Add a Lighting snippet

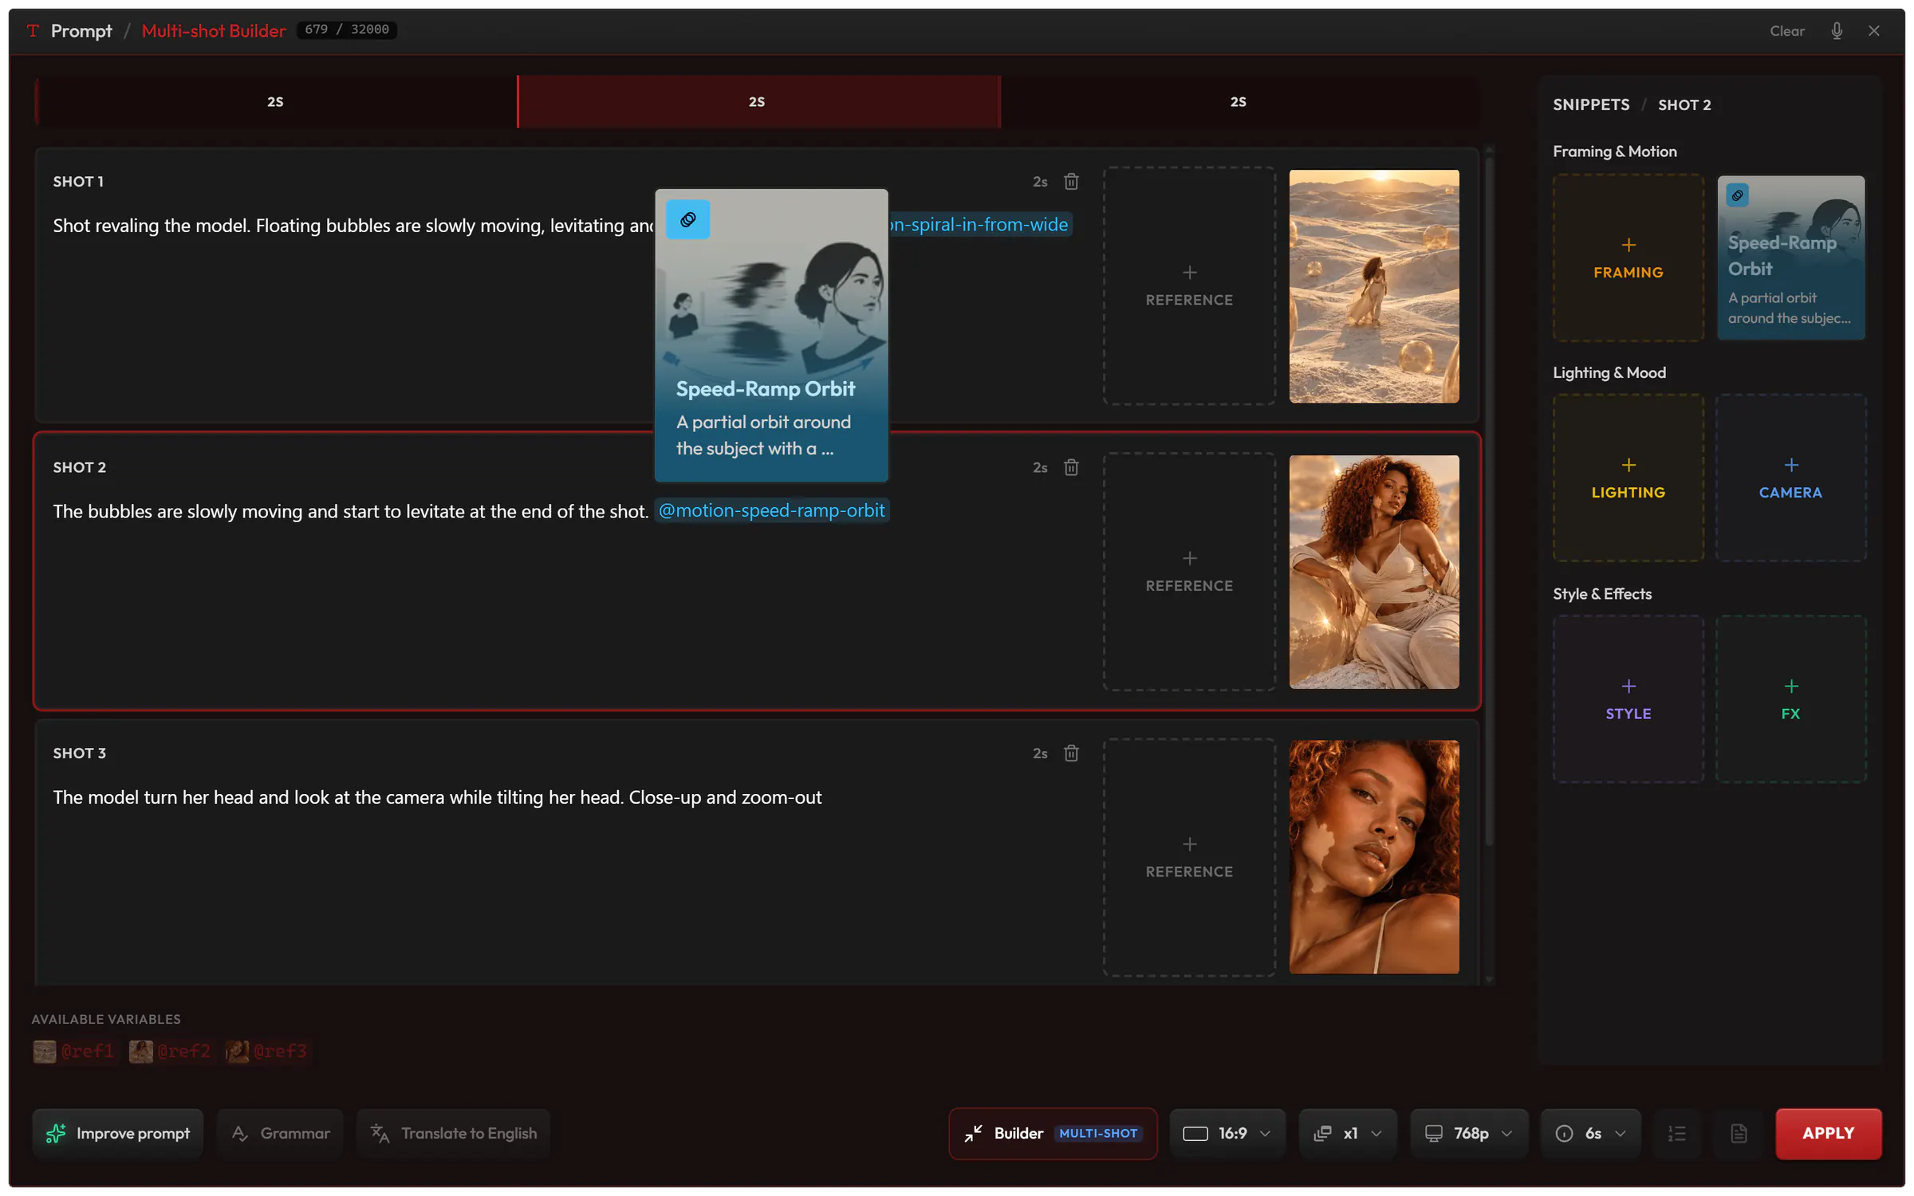1628,478
